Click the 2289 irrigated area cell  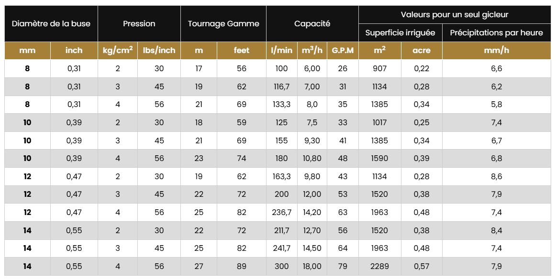379,266
